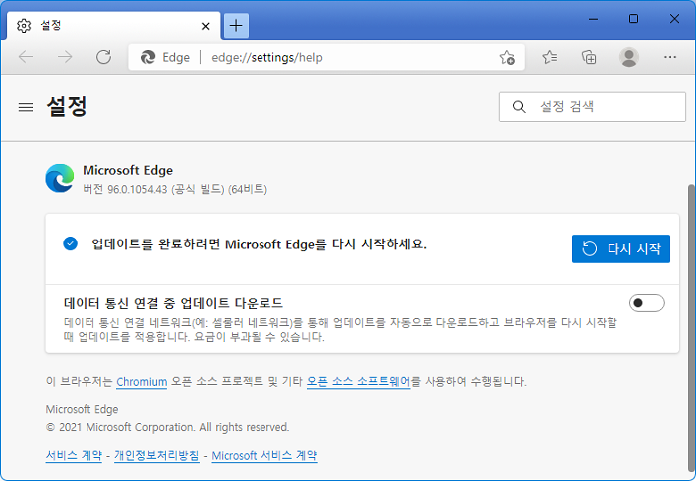Open the Favorites list icon

pyautogui.click(x=550, y=57)
